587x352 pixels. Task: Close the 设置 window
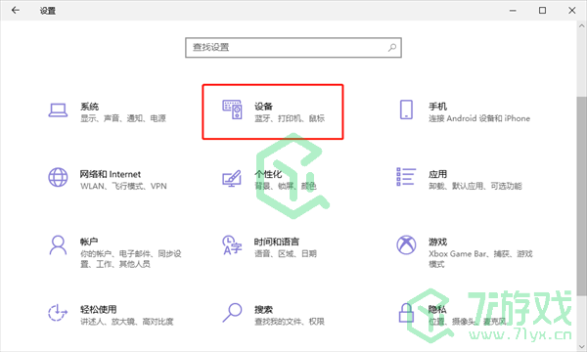(572, 11)
